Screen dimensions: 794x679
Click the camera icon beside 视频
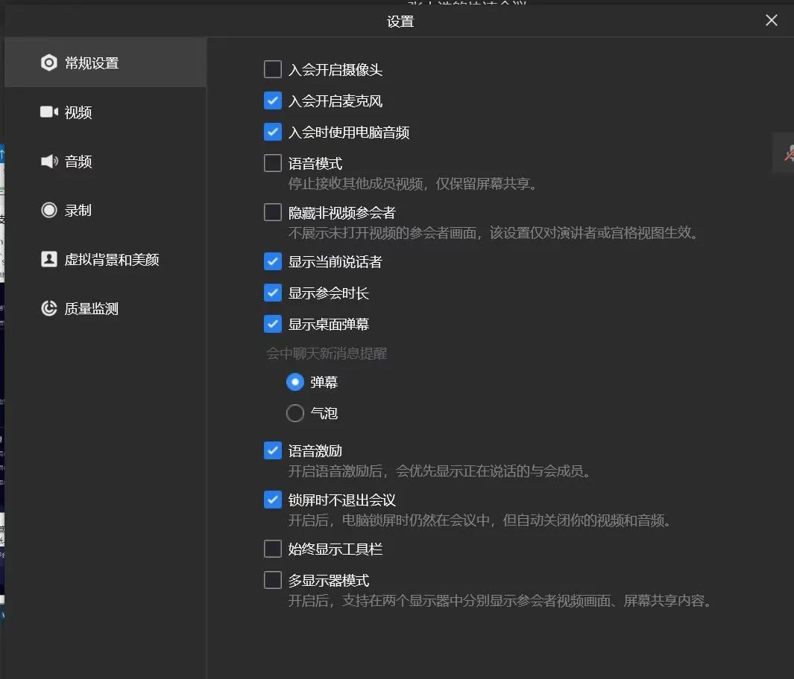click(x=48, y=112)
